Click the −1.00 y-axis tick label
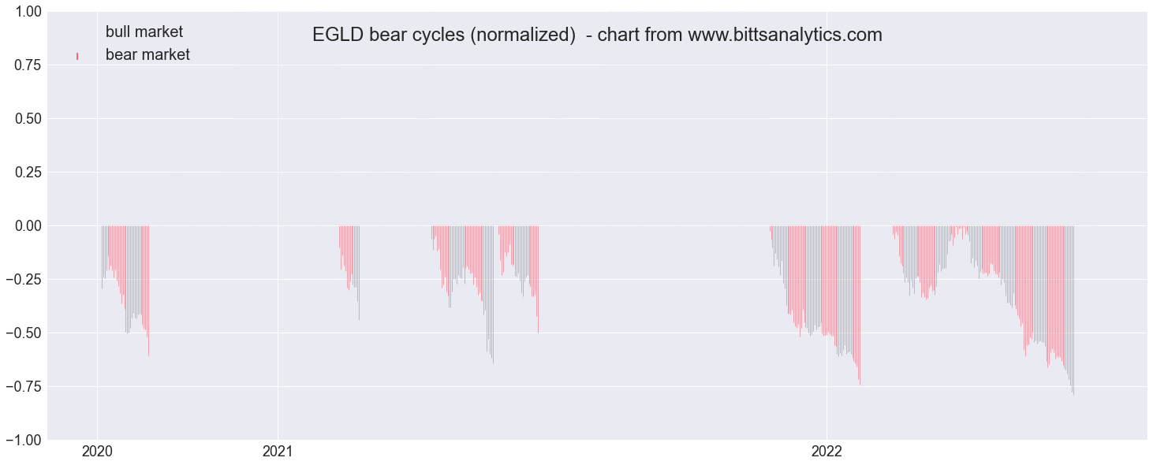 click(22, 440)
